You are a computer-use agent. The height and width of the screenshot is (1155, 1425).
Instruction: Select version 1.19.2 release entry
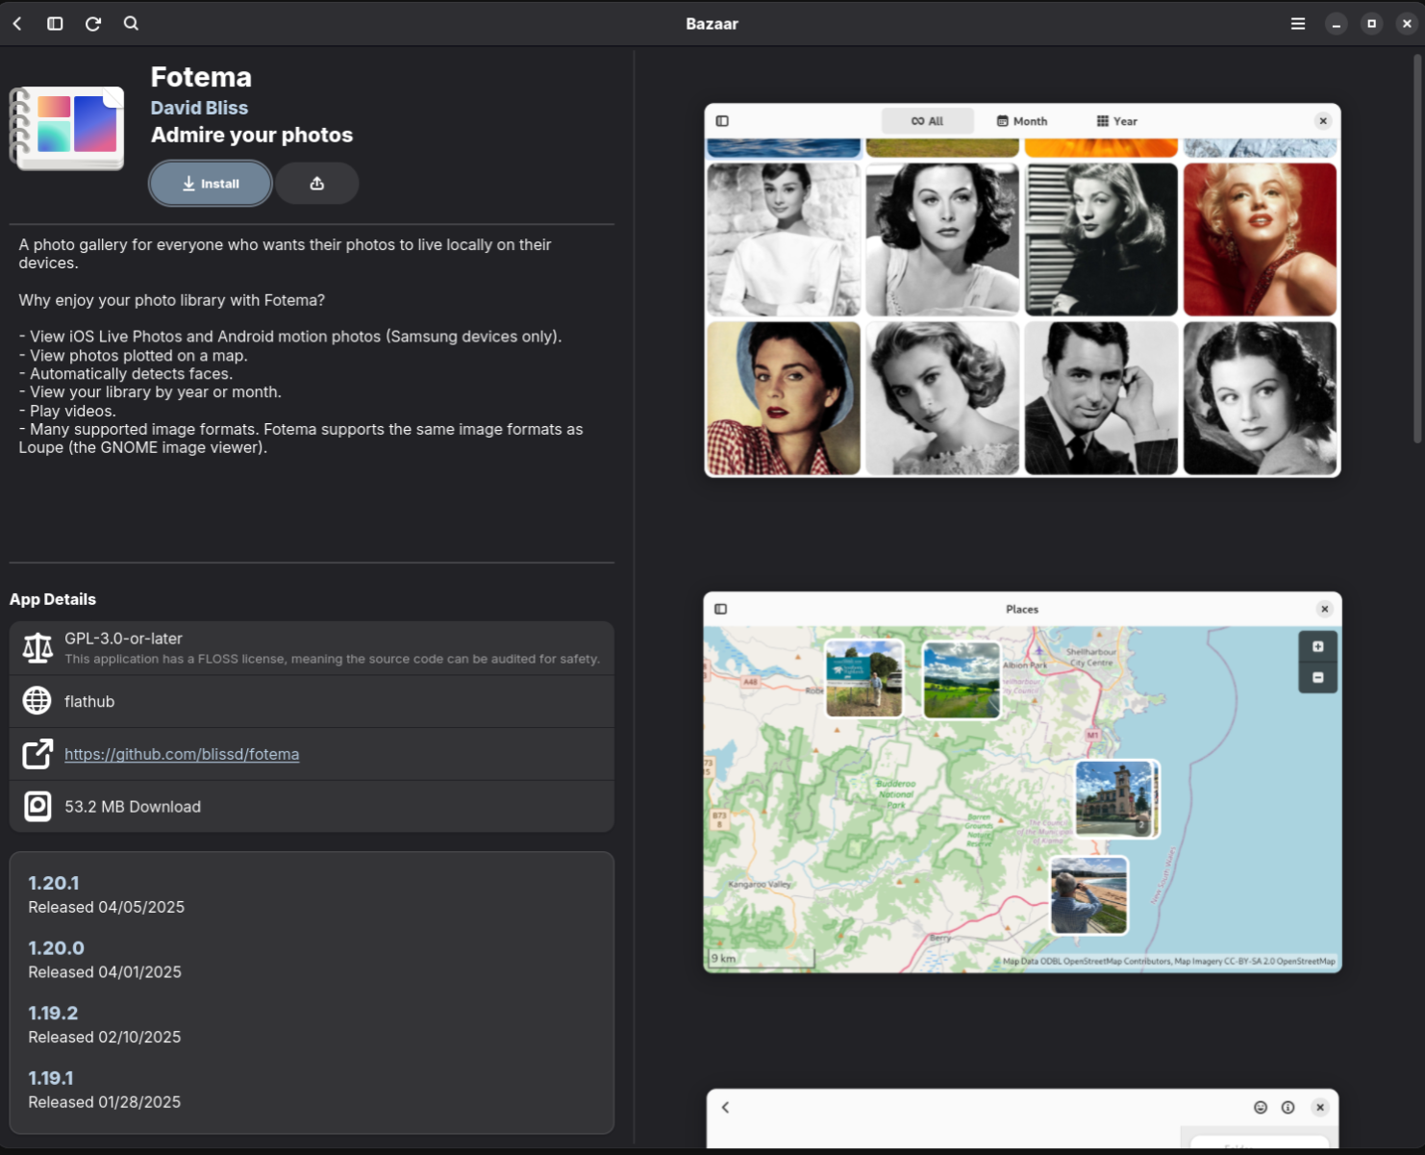(104, 1024)
